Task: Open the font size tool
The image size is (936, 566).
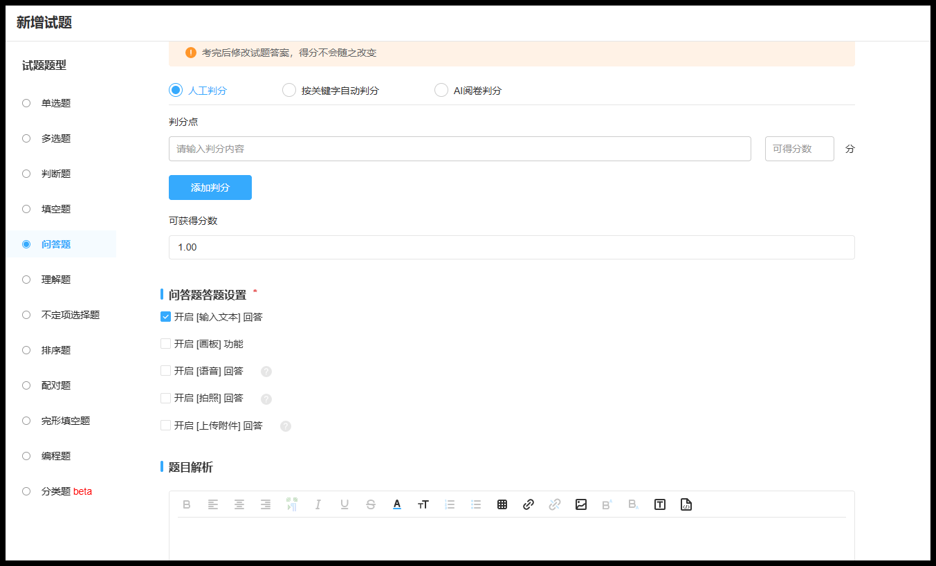Action: pyautogui.click(x=423, y=504)
